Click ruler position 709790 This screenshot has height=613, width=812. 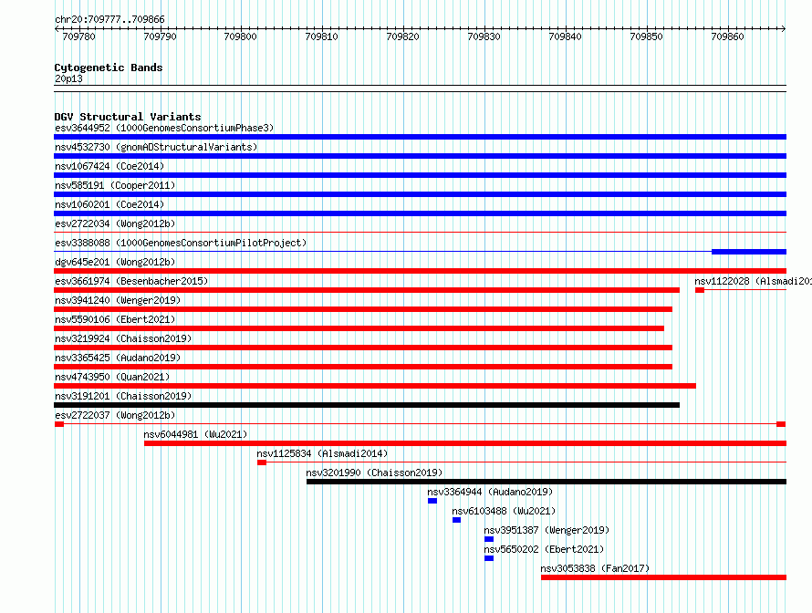(160, 36)
